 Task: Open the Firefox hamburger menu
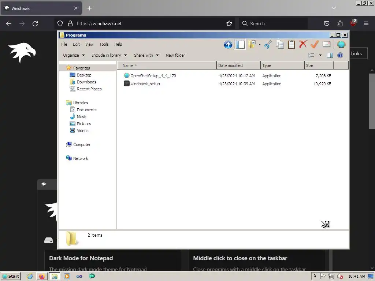(366, 23)
